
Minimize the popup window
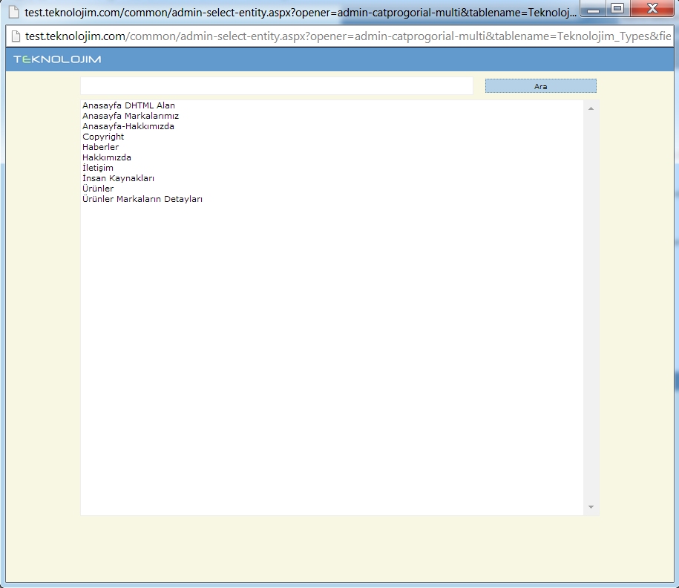[593, 8]
